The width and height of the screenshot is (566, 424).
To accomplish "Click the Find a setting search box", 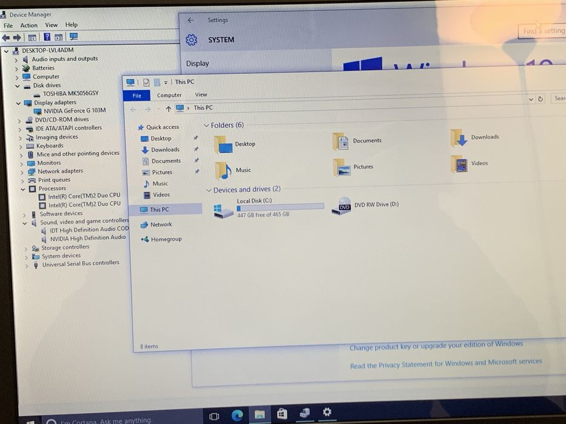I will tap(542, 31).
